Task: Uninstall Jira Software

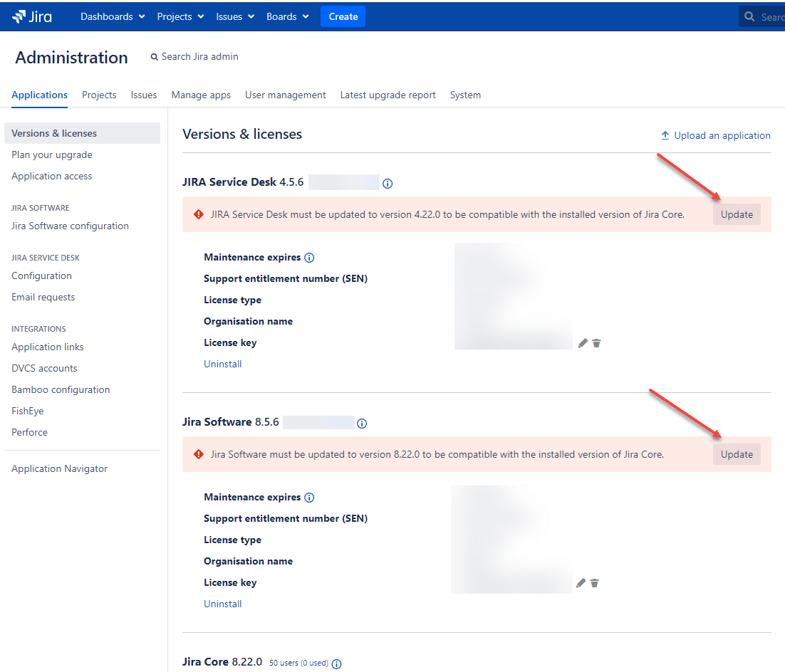Action: click(x=223, y=604)
